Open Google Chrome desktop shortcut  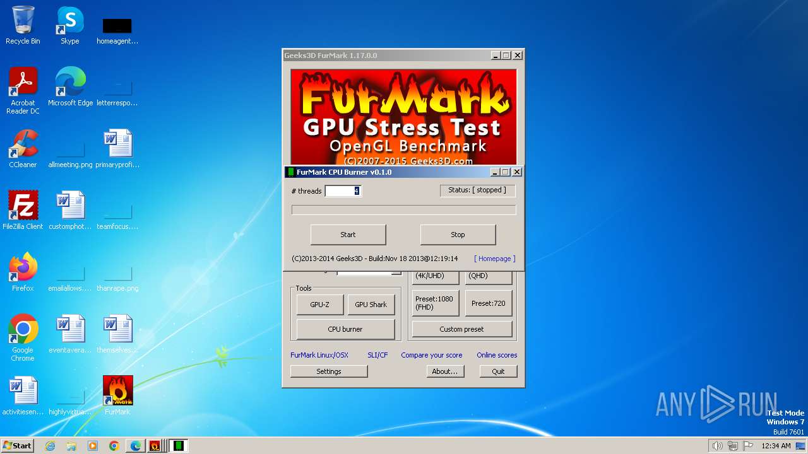(x=23, y=338)
